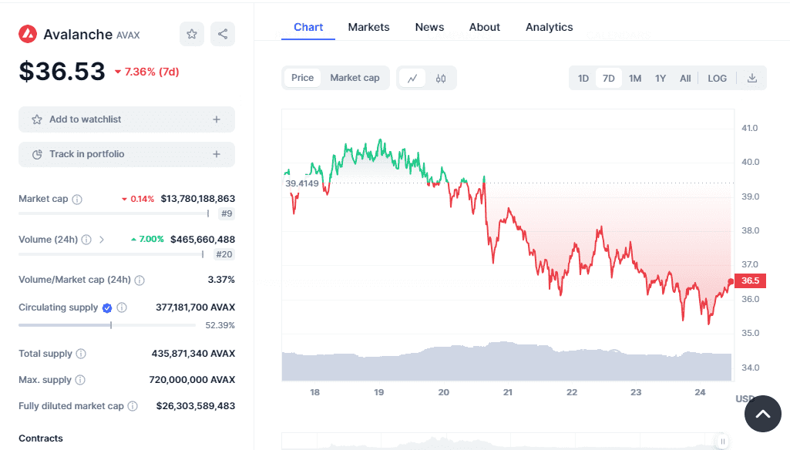Select the 1D time range
Viewport: 790px width, 450px height.
(583, 78)
